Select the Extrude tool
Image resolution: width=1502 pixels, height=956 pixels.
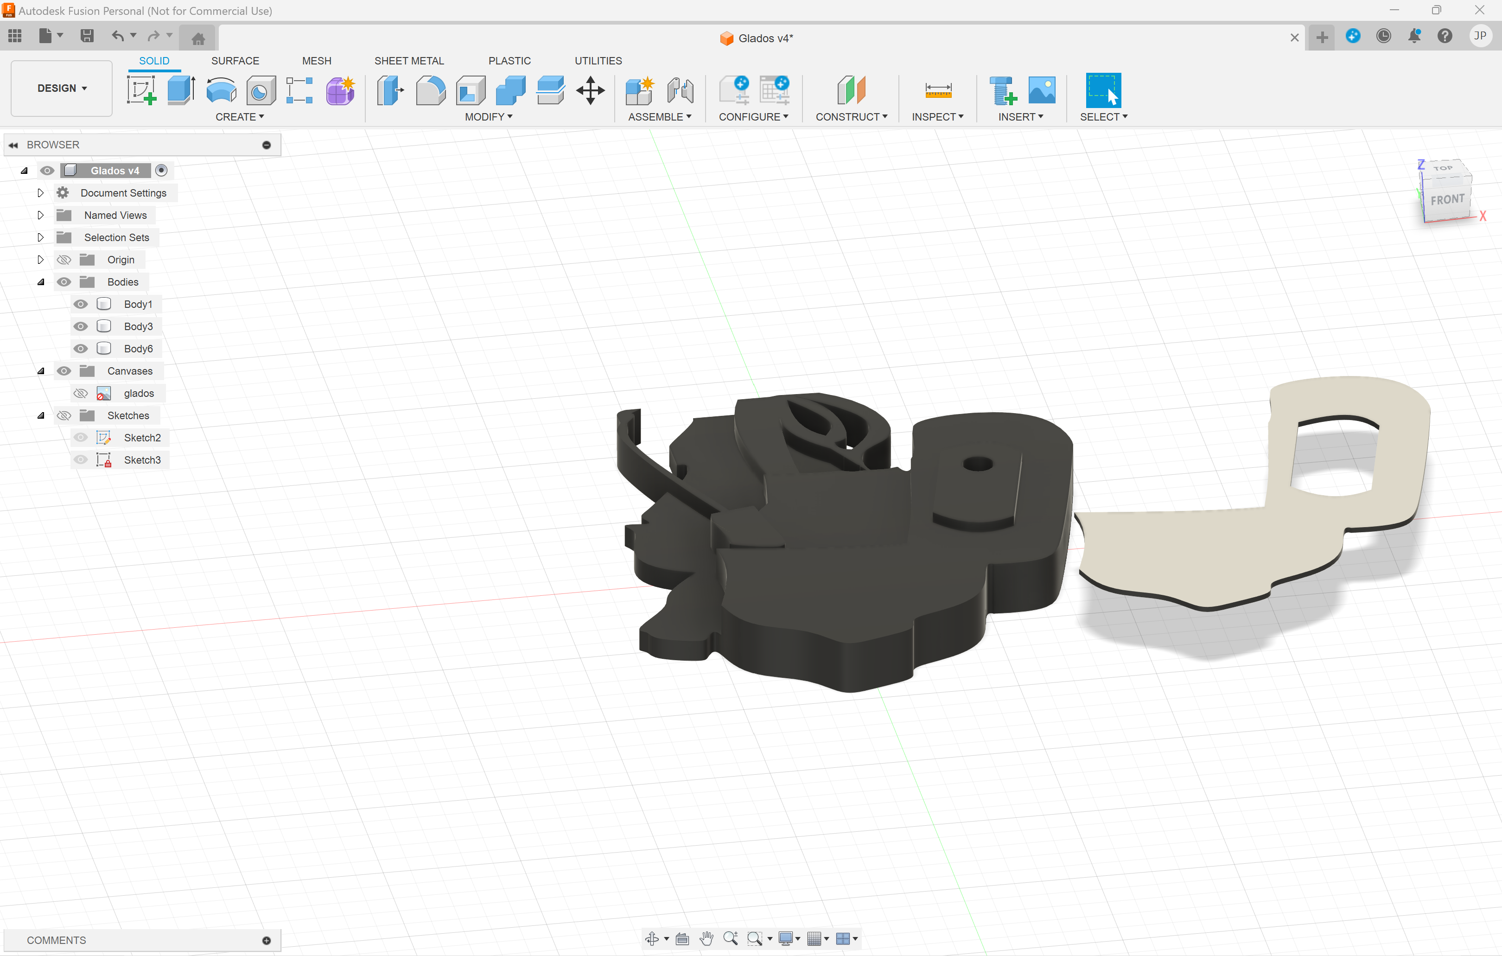pos(181,90)
